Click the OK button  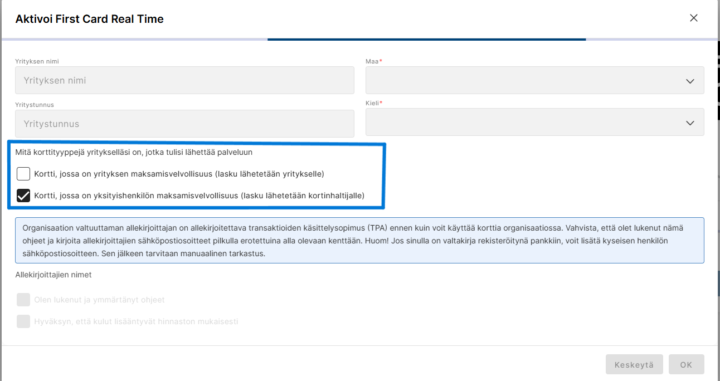tap(686, 364)
